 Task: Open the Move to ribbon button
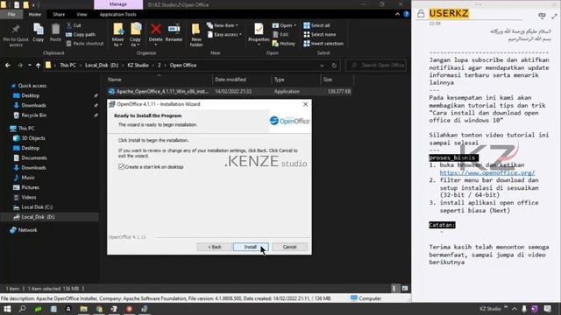coord(117,35)
